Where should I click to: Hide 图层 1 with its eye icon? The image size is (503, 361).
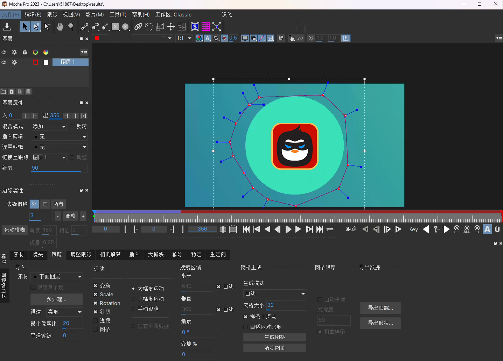click(4, 62)
